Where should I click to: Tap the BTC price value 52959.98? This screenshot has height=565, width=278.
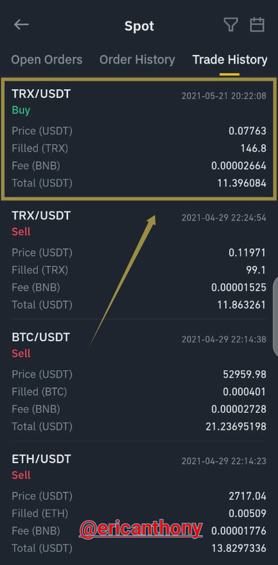point(244,374)
